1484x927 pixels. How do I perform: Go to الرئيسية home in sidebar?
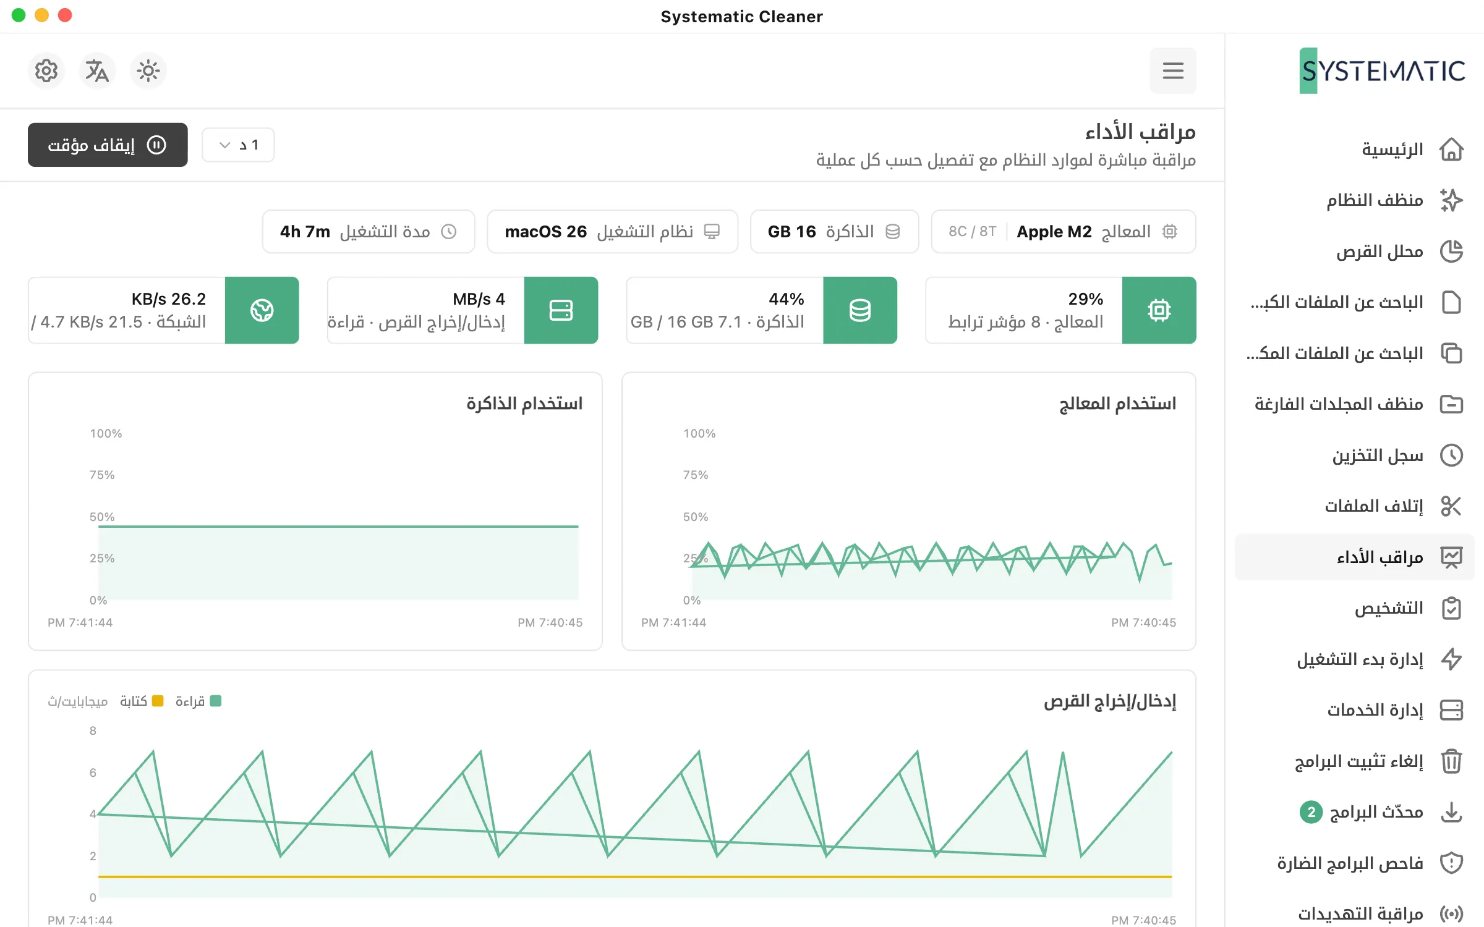pyautogui.click(x=1392, y=150)
